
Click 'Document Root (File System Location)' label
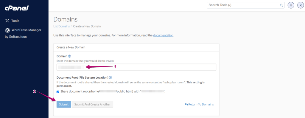[82, 77]
